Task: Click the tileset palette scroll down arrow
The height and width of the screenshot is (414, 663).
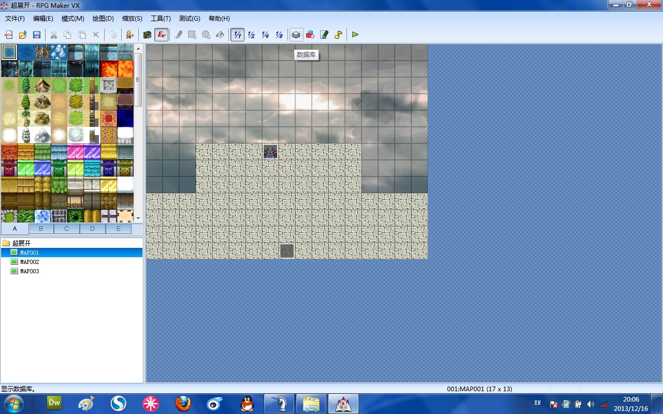Action: [138, 218]
